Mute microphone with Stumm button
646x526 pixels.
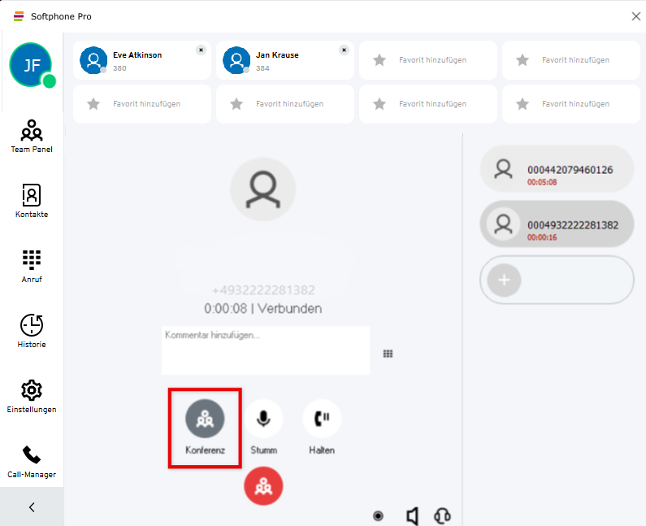coord(263,419)
